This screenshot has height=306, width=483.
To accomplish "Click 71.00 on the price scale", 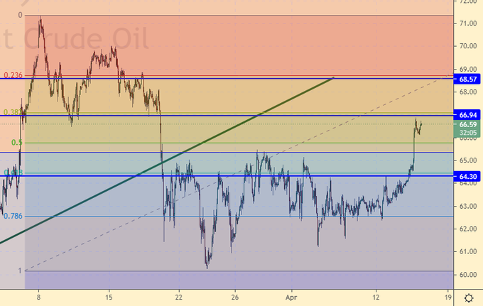I will point(467,23).
